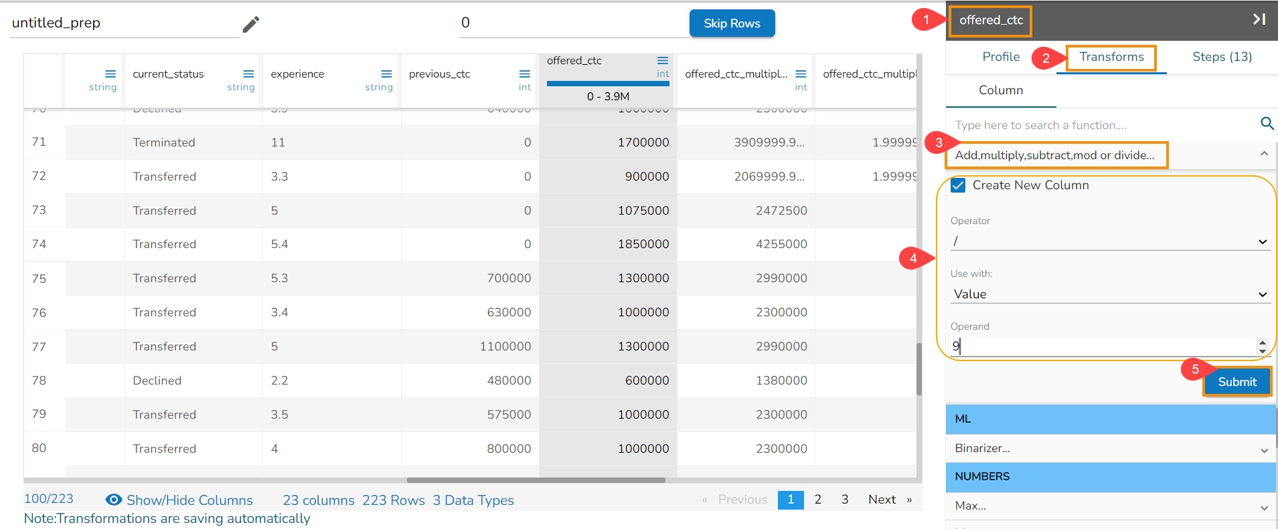This screenshot has height=529, width=1278.
Task: Toggle Show/Hide Columns eye icon
Action: (x=114, y=500)
